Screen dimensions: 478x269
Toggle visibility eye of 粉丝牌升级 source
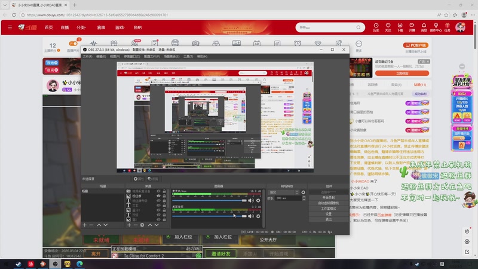[158, 201]
